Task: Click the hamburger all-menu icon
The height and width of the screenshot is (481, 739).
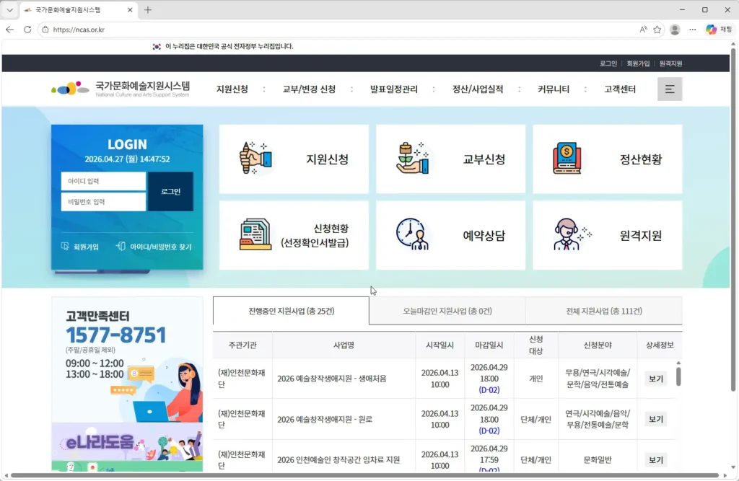Action: coord(670,89)
